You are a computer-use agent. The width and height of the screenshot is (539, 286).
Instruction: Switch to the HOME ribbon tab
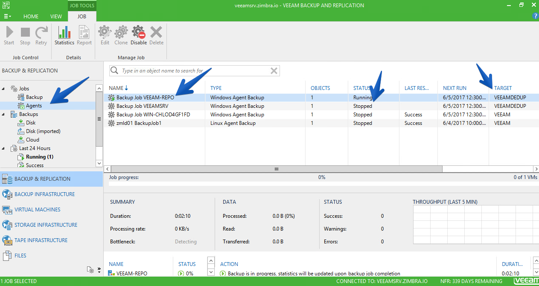(x=31, y=16)
